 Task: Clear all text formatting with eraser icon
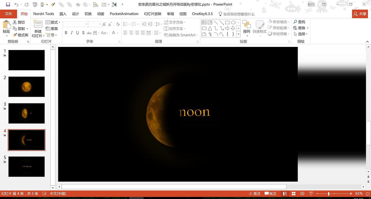118,24
